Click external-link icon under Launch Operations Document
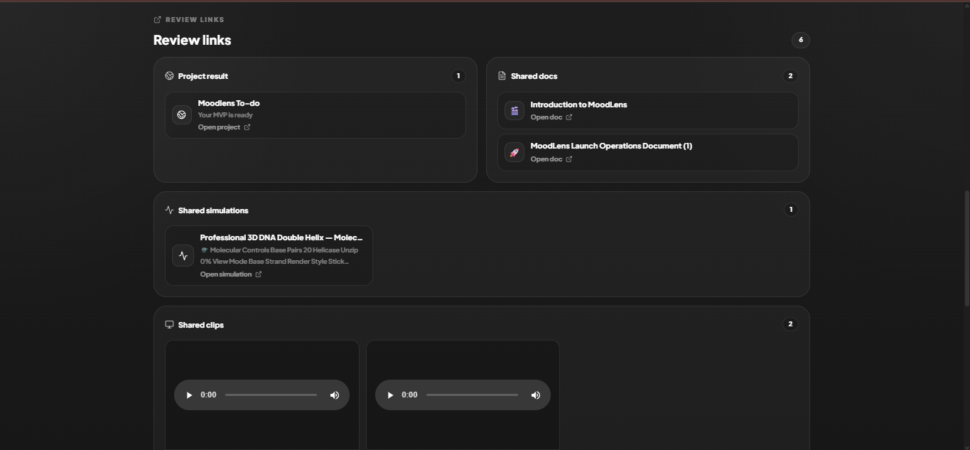This screenshot has height=450, width=970. (x=569, y=159)
